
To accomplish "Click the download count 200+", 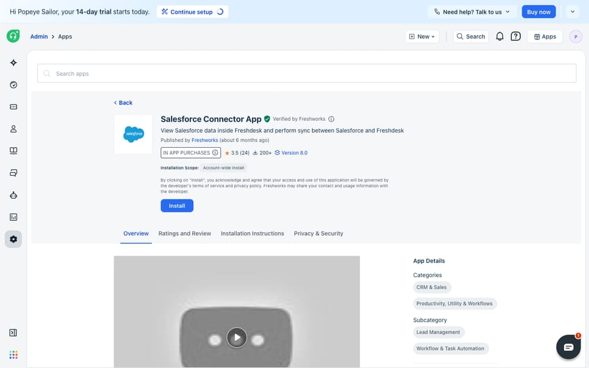I will tap(262, 153).
